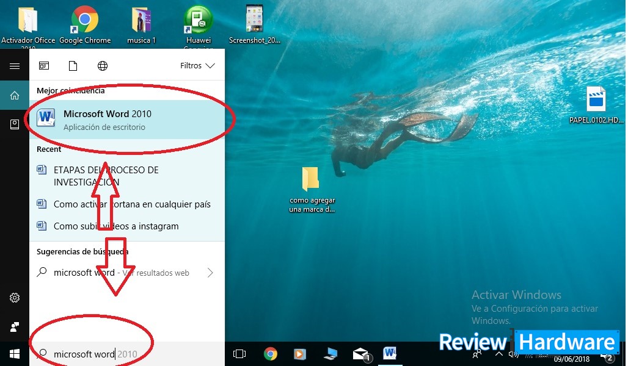
Task: Go to the Home section of search panel
Action: 15,95
